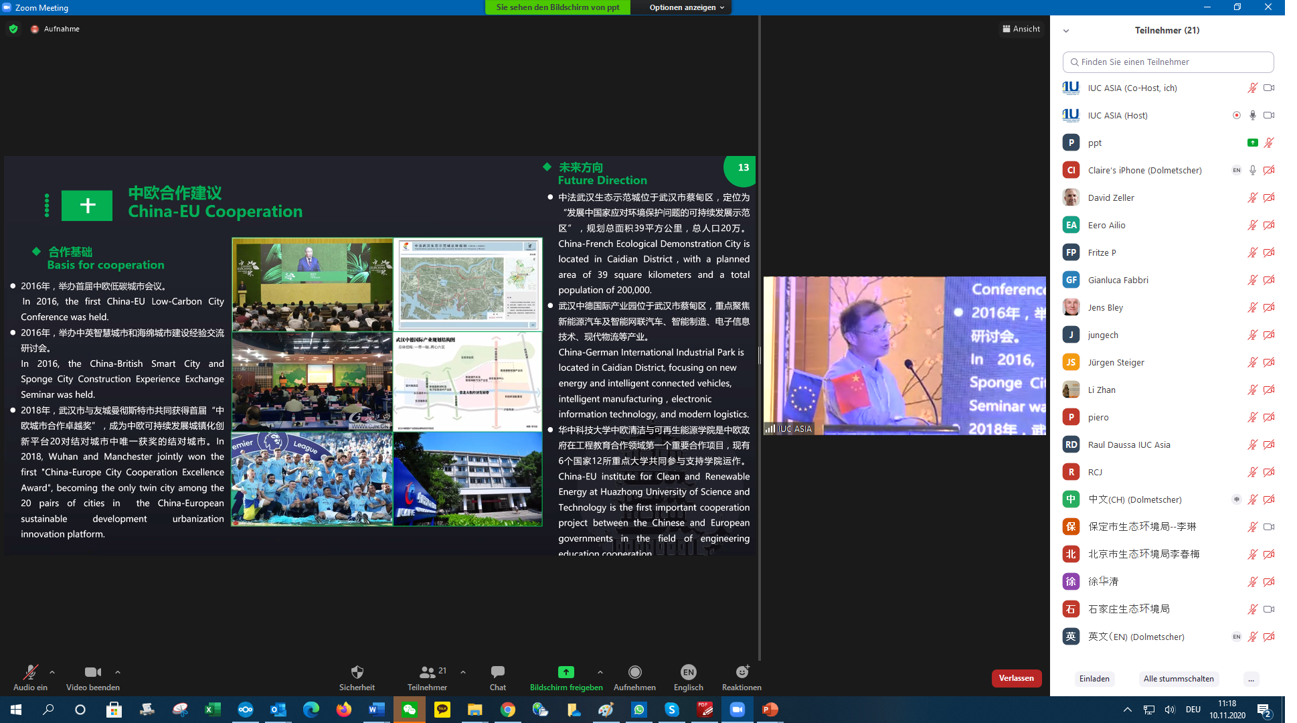Open more options next to Alle stummschalten
1297x723 pixels.
click(x=1250, y=679)
